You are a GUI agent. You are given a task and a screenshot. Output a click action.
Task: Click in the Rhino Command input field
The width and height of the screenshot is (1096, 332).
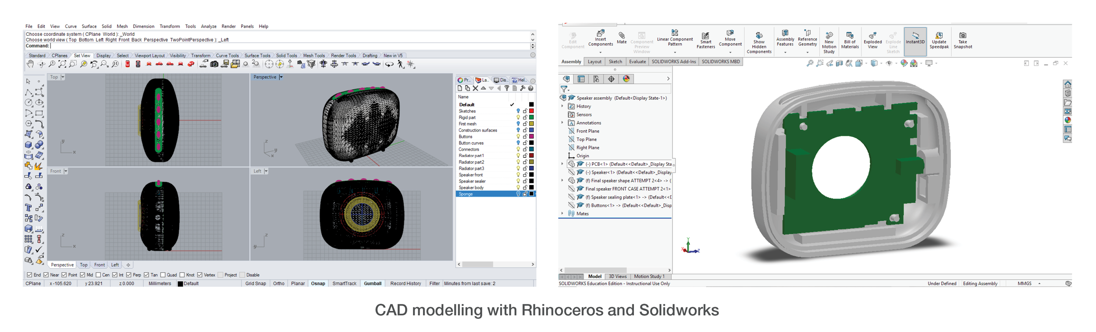pyautogui.click(x=289, y=46)
